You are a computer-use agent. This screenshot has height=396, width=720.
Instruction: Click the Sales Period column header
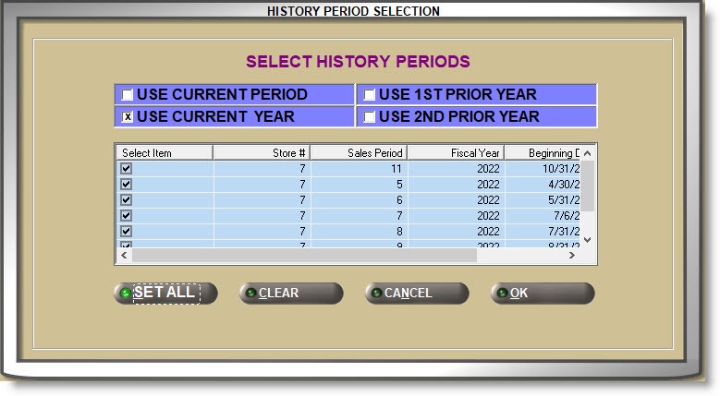[359, 152]
